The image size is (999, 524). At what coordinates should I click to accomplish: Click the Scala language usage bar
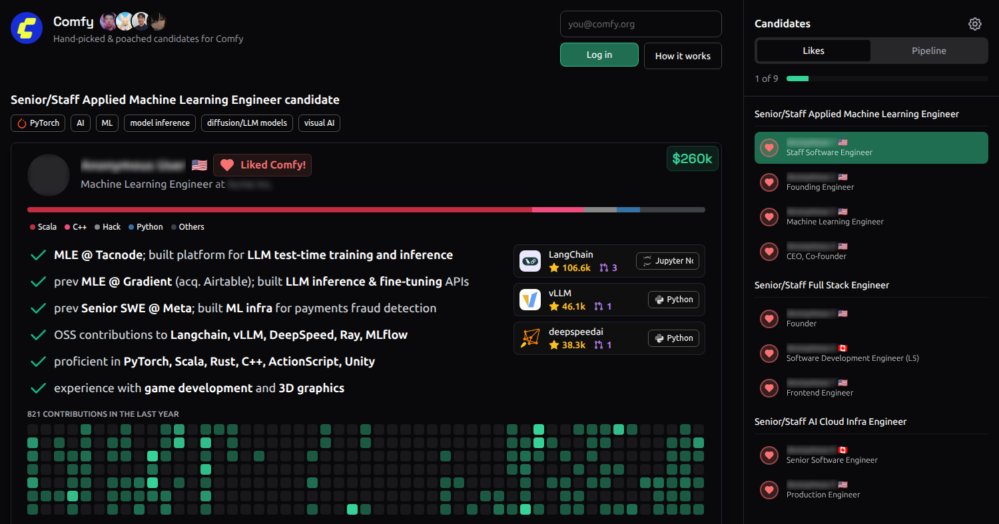point(279,210)
